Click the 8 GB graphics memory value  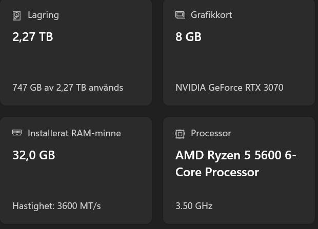(x=188, y=37)
